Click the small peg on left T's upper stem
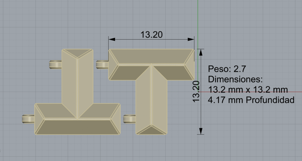Screen dimensions: 302x161 point(55,65)
